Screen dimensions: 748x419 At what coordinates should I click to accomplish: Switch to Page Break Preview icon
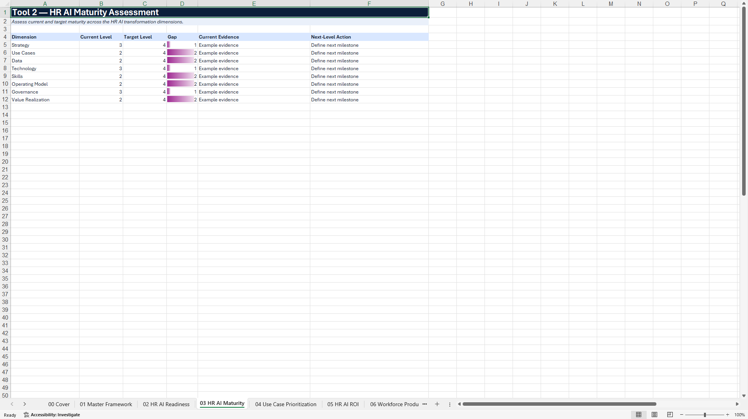670,415
